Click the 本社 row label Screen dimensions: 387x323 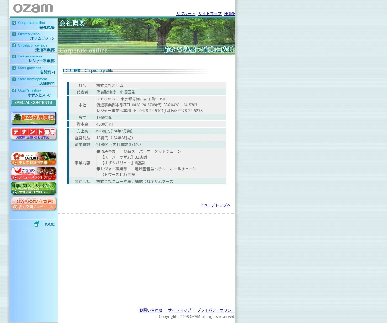(83, 105)
